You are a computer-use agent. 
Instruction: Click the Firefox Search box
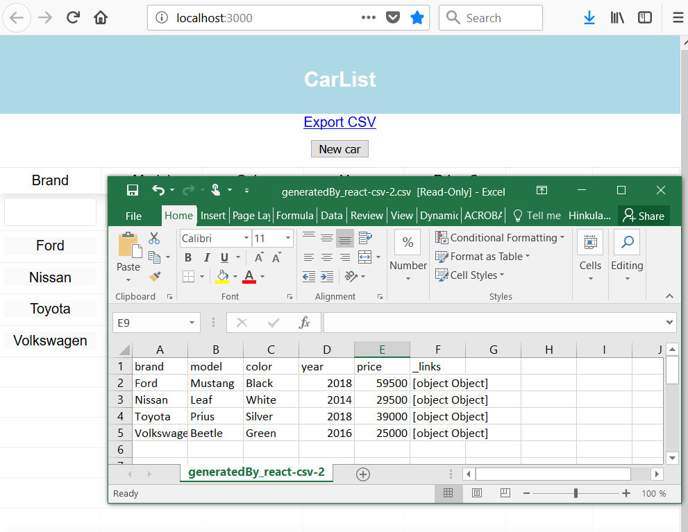coord(491,17)
